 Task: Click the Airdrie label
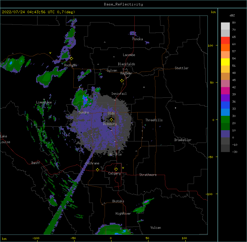(116, 154)
